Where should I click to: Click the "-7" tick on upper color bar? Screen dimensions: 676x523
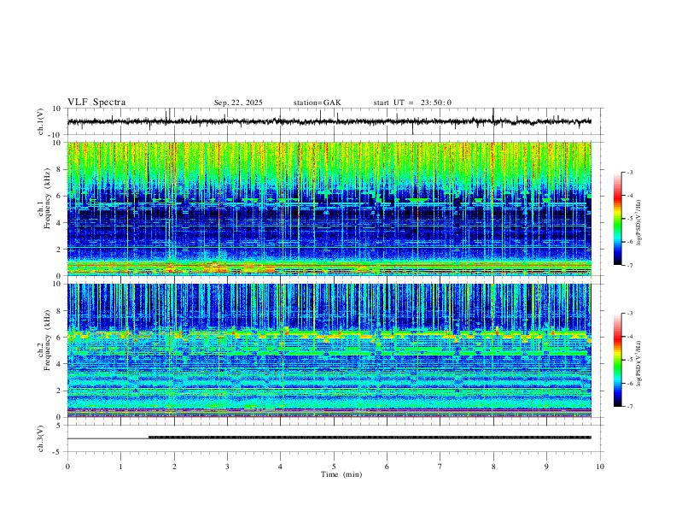(630, 266)
